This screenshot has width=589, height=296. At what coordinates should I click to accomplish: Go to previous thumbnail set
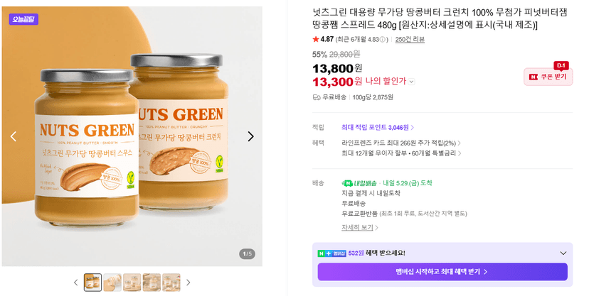coord(76,283)
